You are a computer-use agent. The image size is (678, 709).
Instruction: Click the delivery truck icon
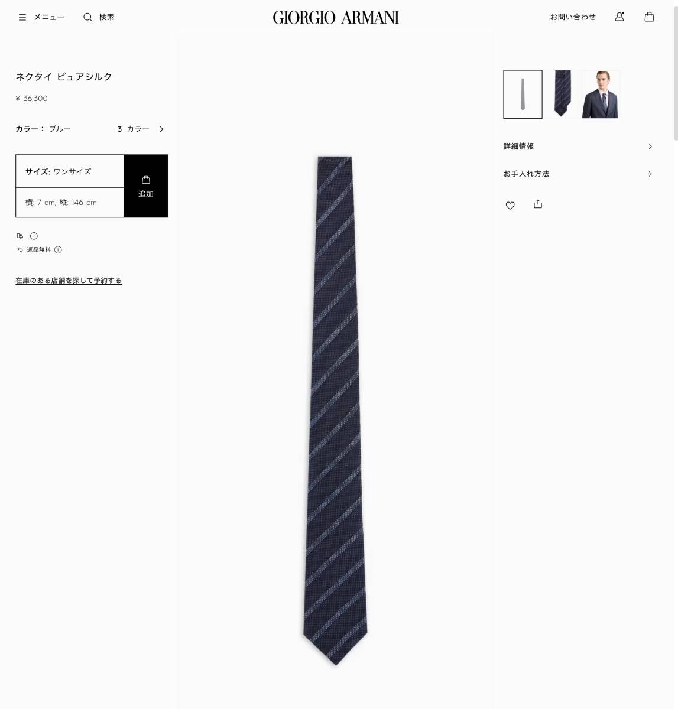20,236
